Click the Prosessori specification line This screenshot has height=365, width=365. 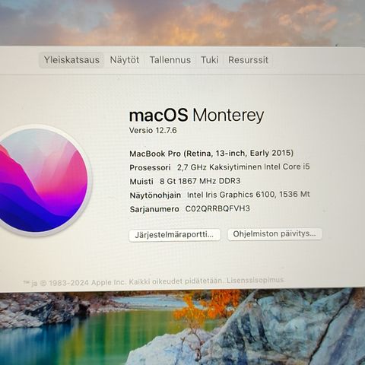coord(220,167)
